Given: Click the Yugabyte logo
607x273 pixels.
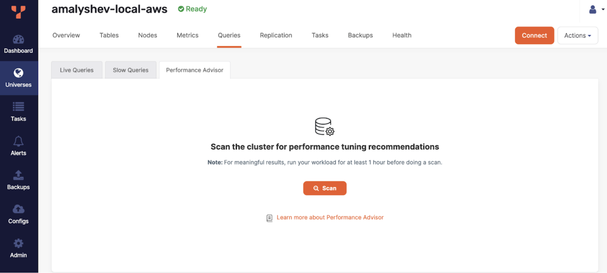Looking at the screenshot, I should tap(18, 12).
